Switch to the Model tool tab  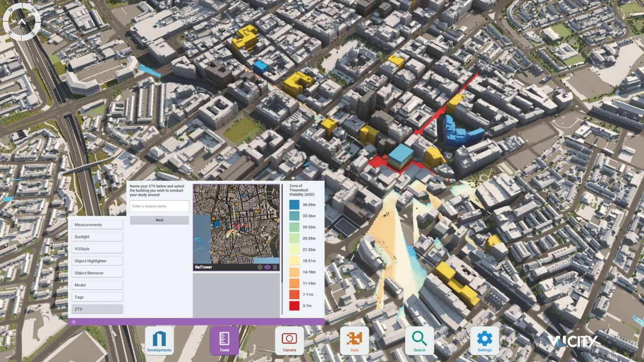(97, 285)
